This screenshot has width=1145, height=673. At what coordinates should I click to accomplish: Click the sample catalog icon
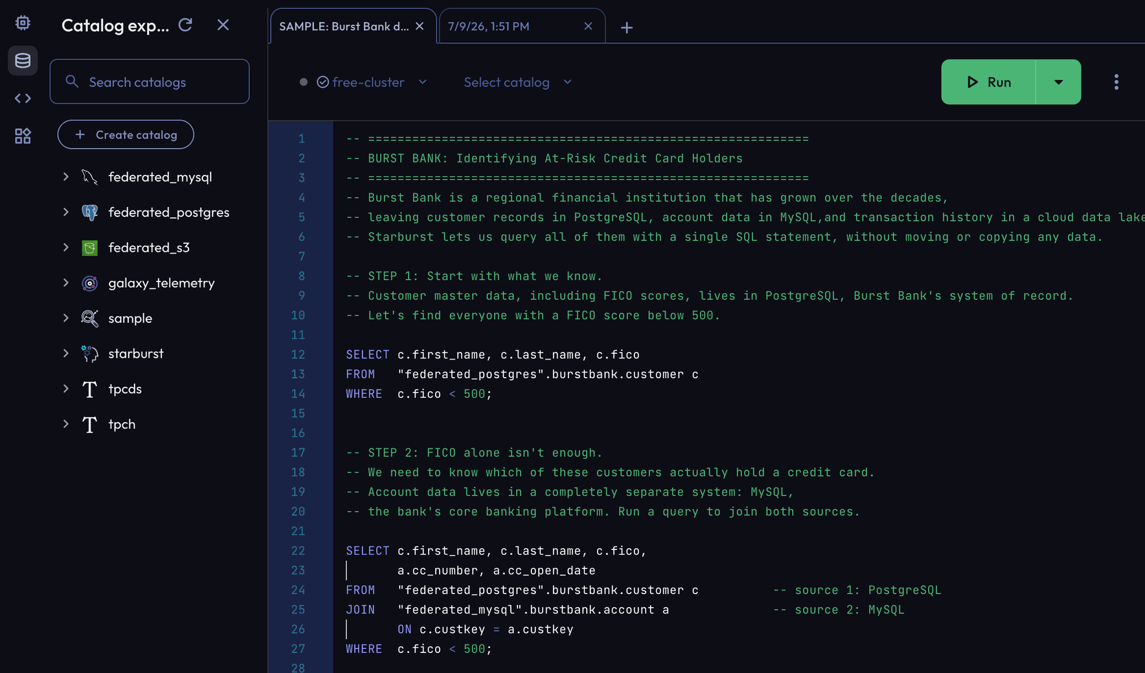pyautogui.click(x=90, y=318)
